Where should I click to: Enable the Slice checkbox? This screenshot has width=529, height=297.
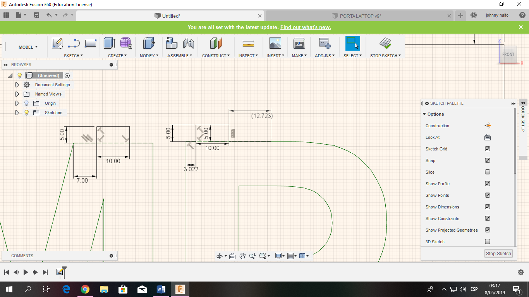pyautogui.click(x=488, y=172)
